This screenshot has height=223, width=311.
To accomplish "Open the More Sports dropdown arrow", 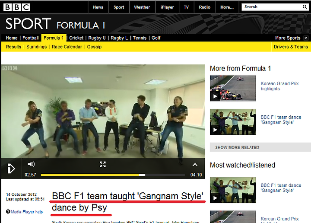I will coord(306,38).
